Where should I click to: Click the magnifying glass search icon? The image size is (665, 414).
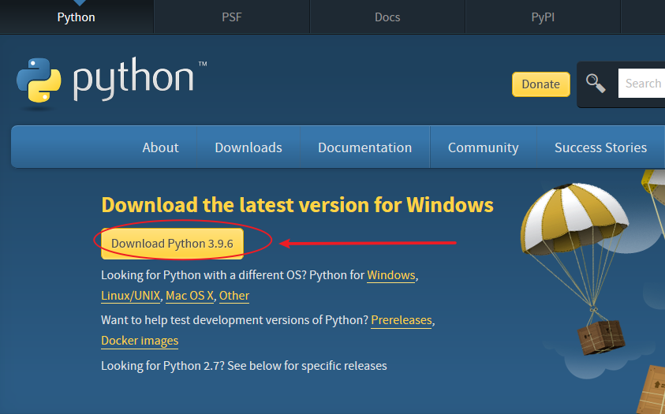(x=596, y=83)
